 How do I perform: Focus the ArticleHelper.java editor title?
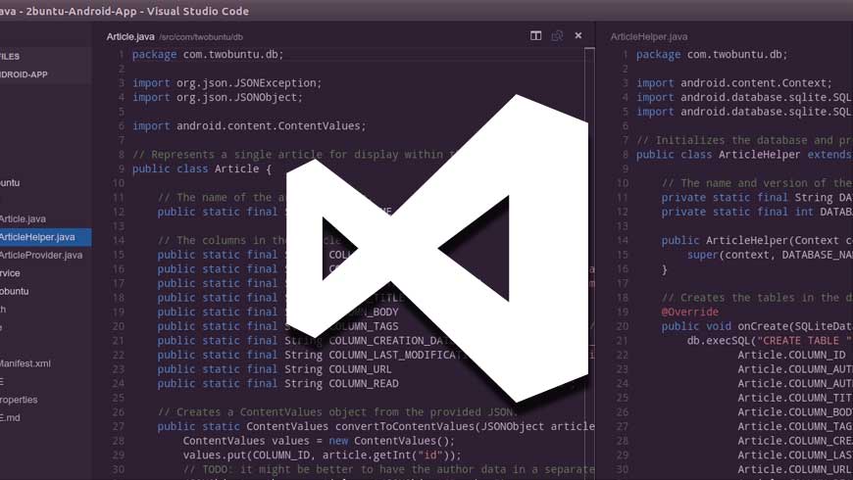coord(648,36)
